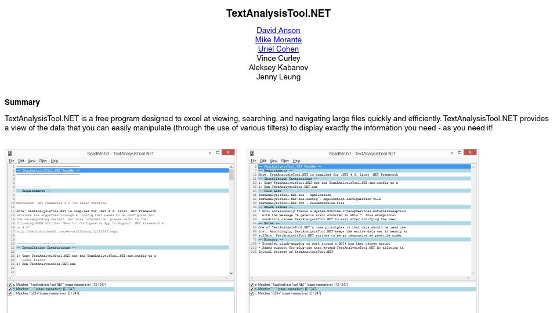557x313 pixels.
Task: Uncheck filter a "TextAnalysisTool.NET" in right window
Action: coord(251,285)
